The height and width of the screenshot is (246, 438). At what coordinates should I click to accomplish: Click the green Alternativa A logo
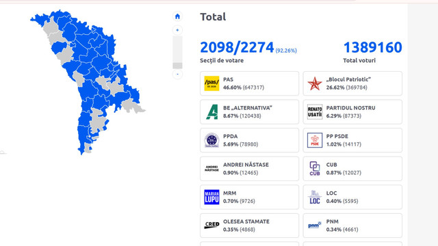click(211, 112)
